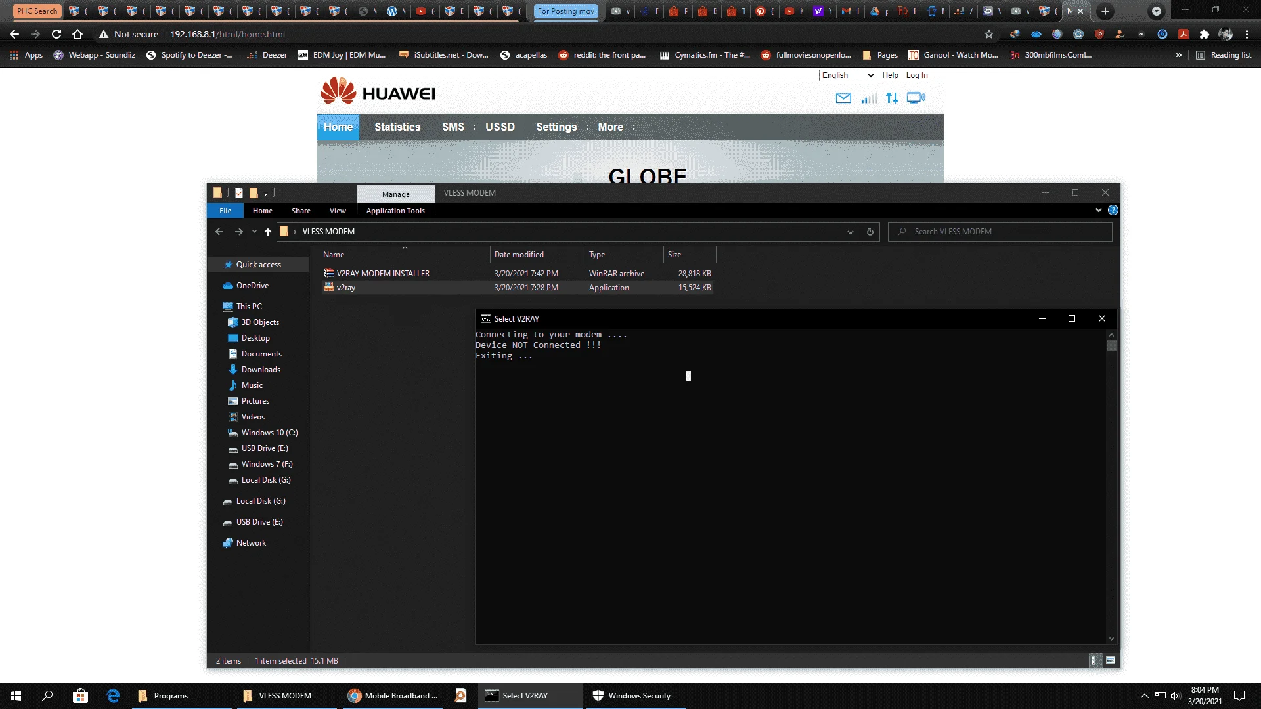Open the Statistics tab on Huawei page

point(397,127)
